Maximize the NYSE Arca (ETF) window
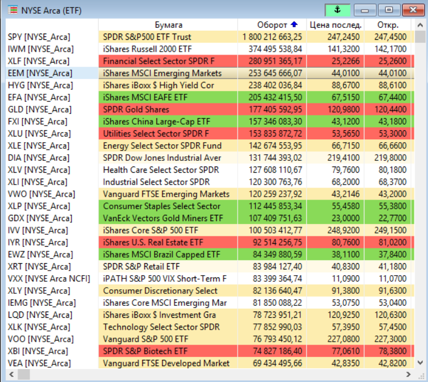Screen dimensions: 428x382 [x=389, y=10]
